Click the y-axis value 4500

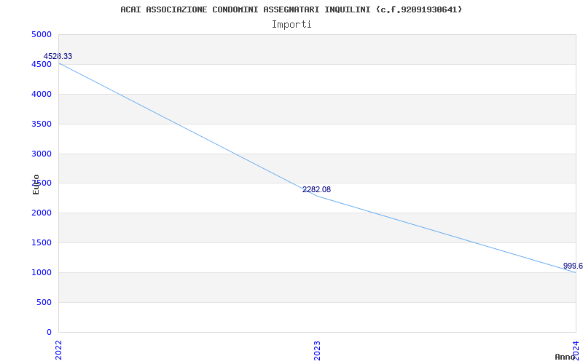click(x=42, y=64)
